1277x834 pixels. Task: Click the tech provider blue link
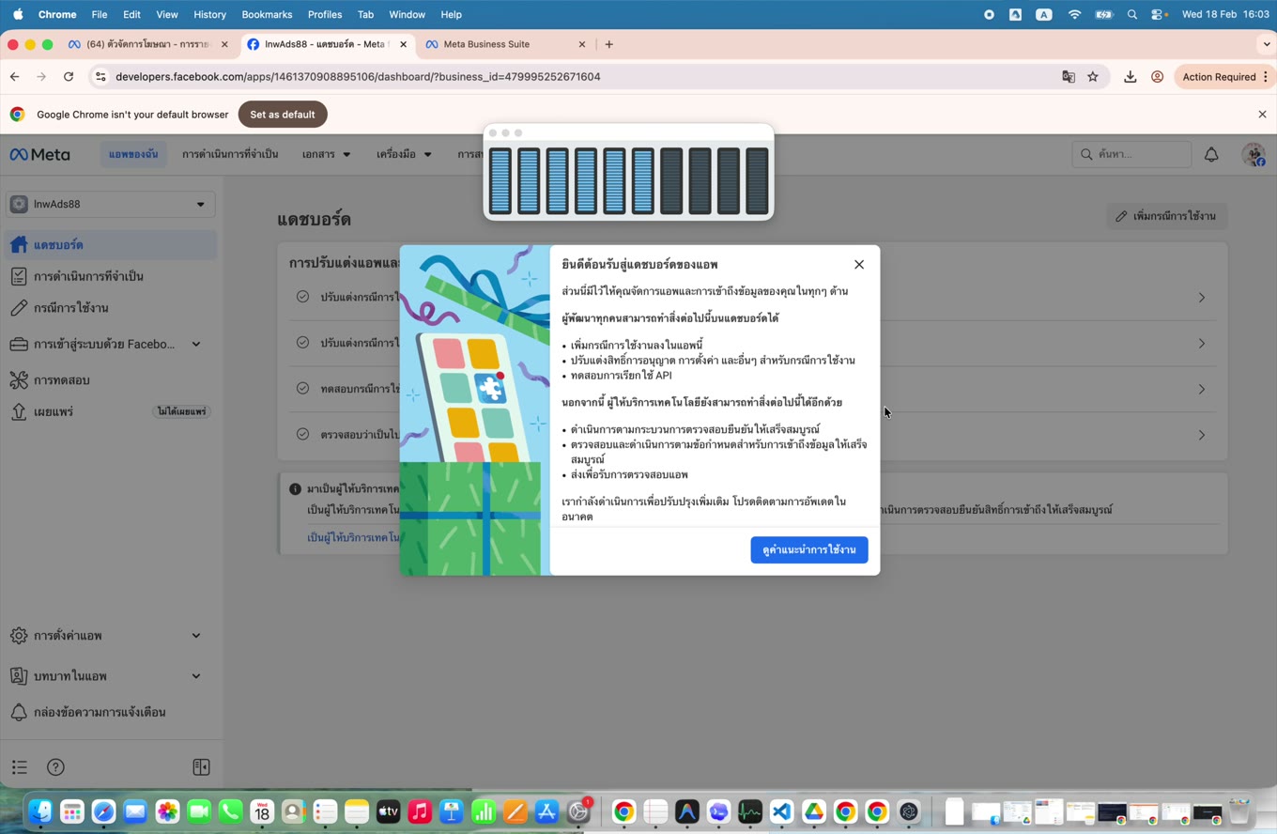point(353,537)
